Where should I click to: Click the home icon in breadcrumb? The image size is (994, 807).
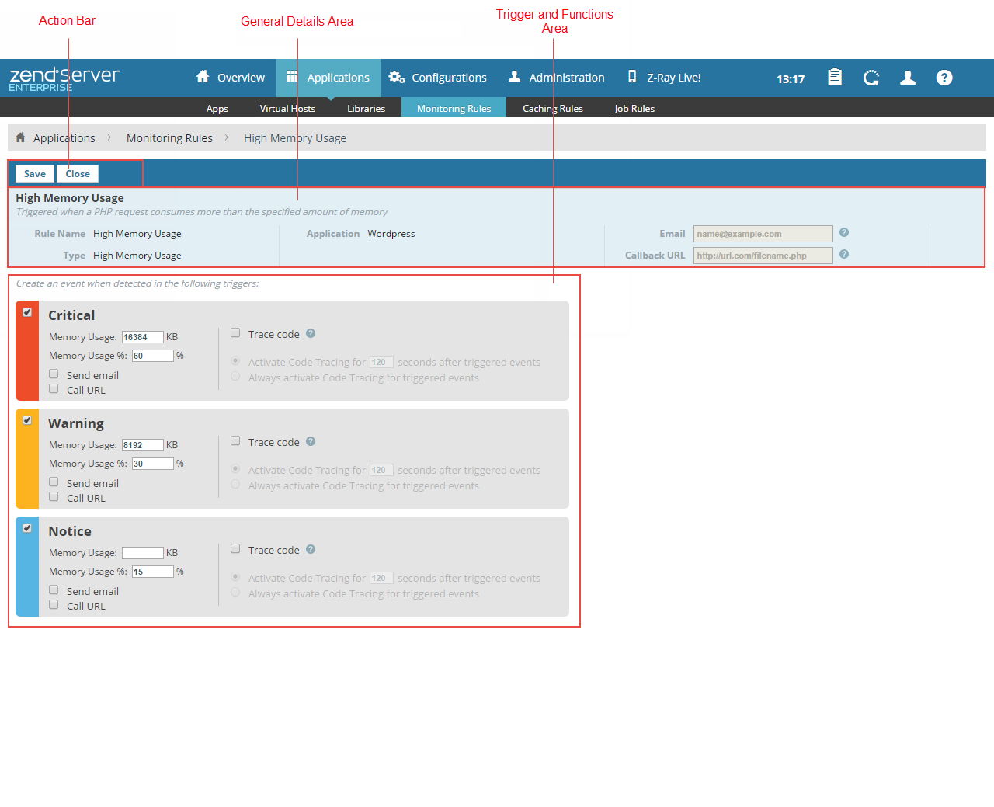pos(21,137)
